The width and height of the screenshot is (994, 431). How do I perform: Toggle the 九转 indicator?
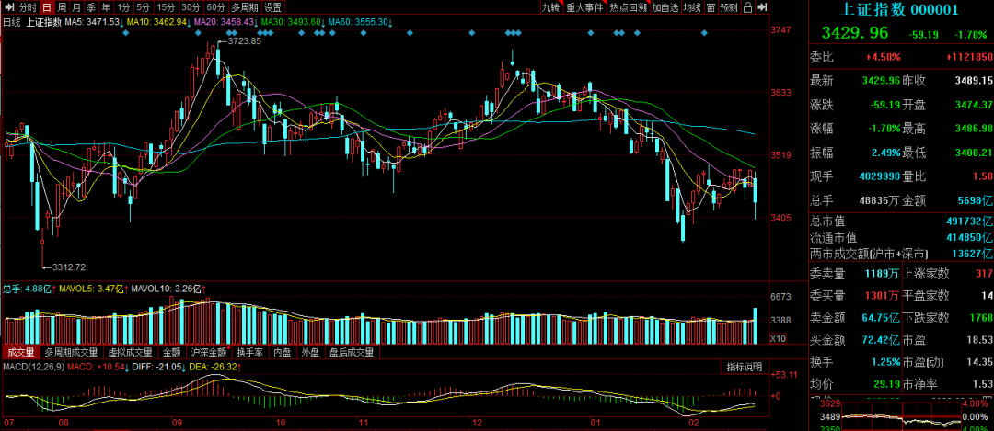click(x=550, y=7)
